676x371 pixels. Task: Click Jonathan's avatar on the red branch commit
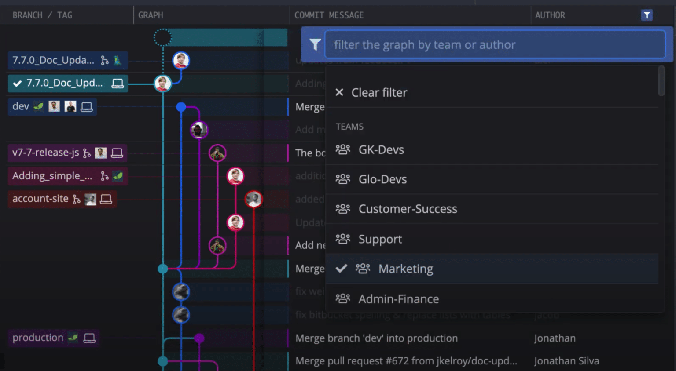pos(254,199)
